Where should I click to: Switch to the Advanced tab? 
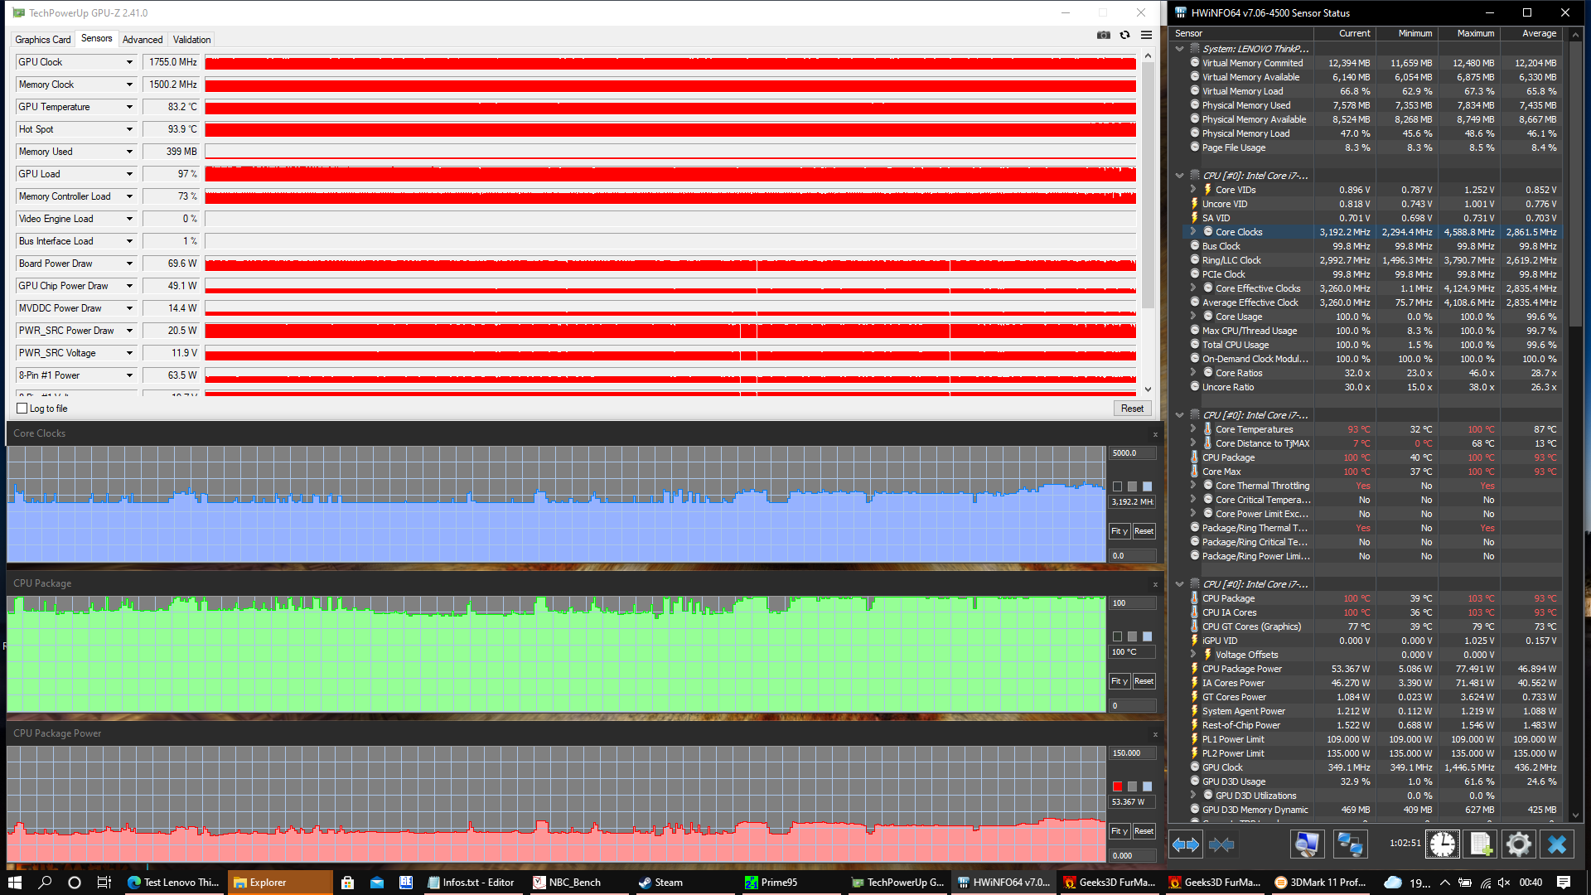tap(143, 39)
